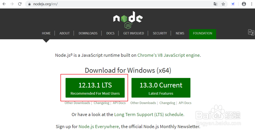The width and height of the screenshot is (255, 132).
Task: Open API Docs under 12.13.1 LTS
Action: pos(119,103)
